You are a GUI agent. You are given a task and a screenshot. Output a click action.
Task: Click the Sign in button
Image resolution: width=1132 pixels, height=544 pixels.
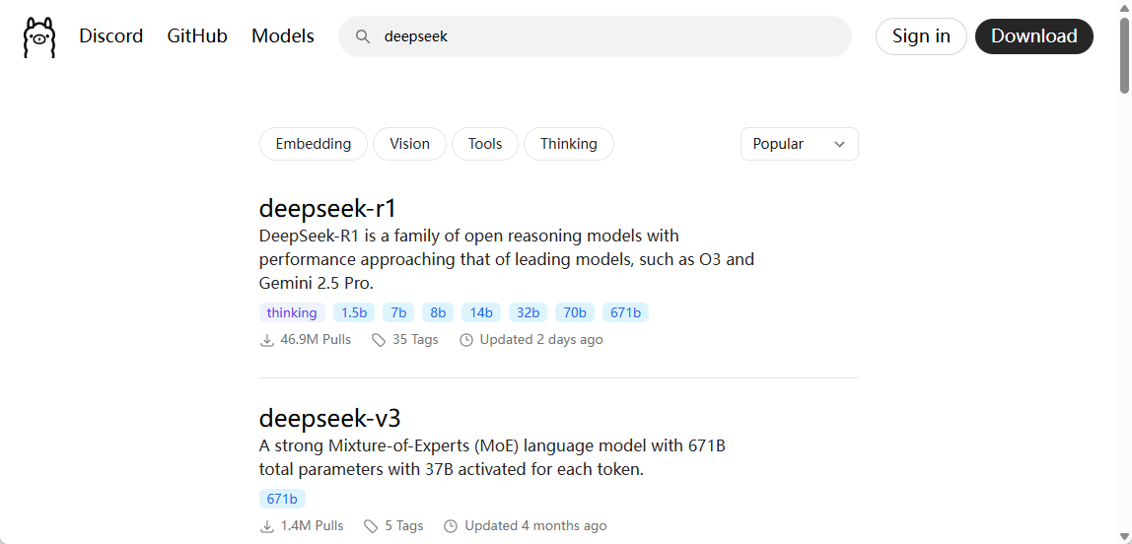(921, 36)
